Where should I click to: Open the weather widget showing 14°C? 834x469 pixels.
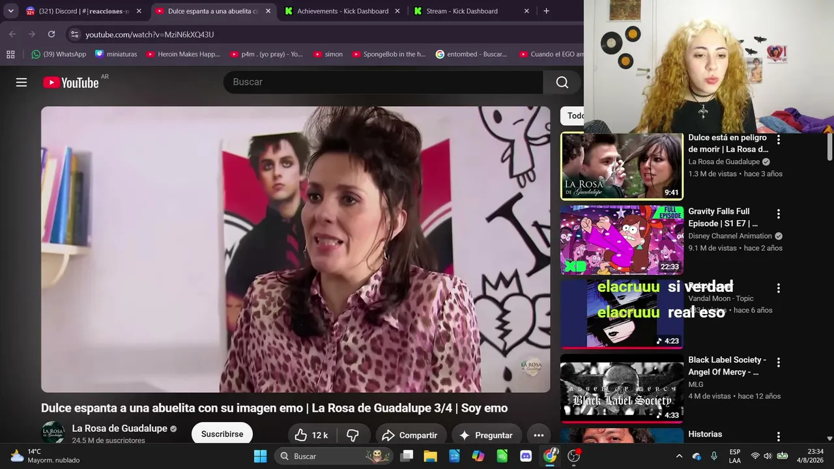point(44,456)
